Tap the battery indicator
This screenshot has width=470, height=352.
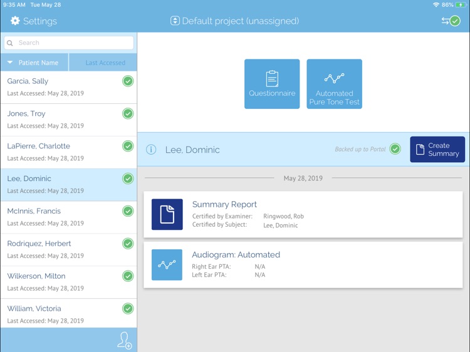pos(460,5)
